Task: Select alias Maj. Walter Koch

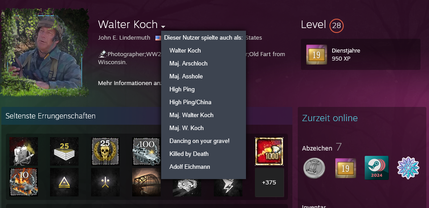Action: (x=191, y=115)
